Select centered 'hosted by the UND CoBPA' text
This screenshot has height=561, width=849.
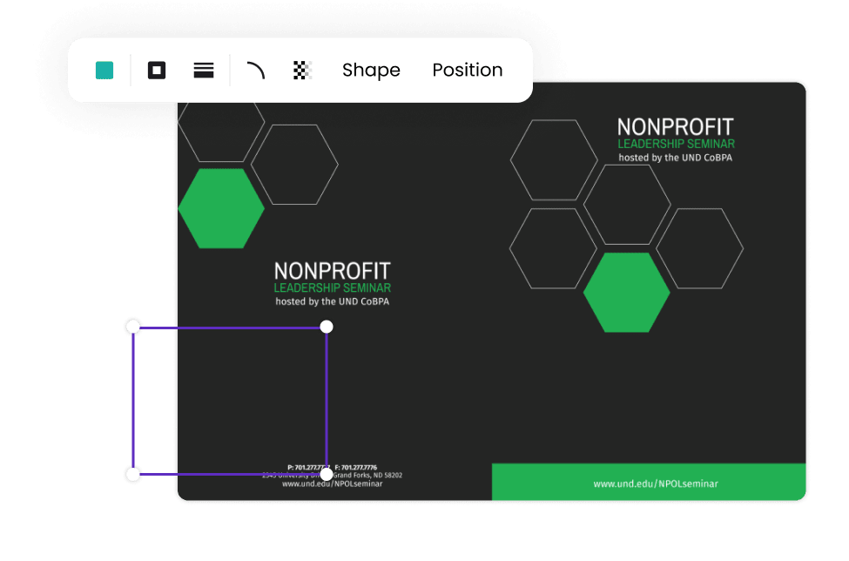coord(333,301)
